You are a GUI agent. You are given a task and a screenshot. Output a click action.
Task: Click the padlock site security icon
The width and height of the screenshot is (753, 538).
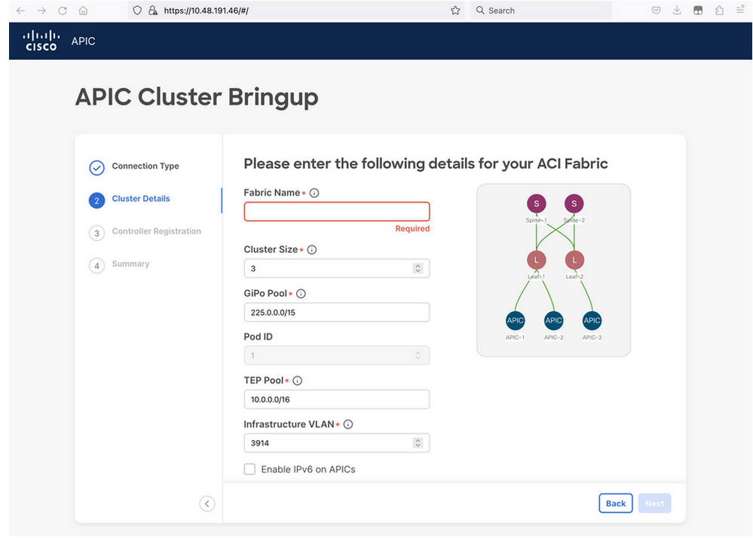click(x=153, y=11)
